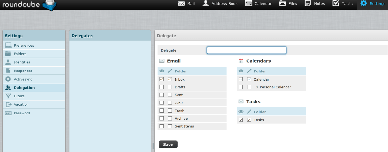Open the Tasks section icon
This screenshot has width=388, height=152.
336,4
